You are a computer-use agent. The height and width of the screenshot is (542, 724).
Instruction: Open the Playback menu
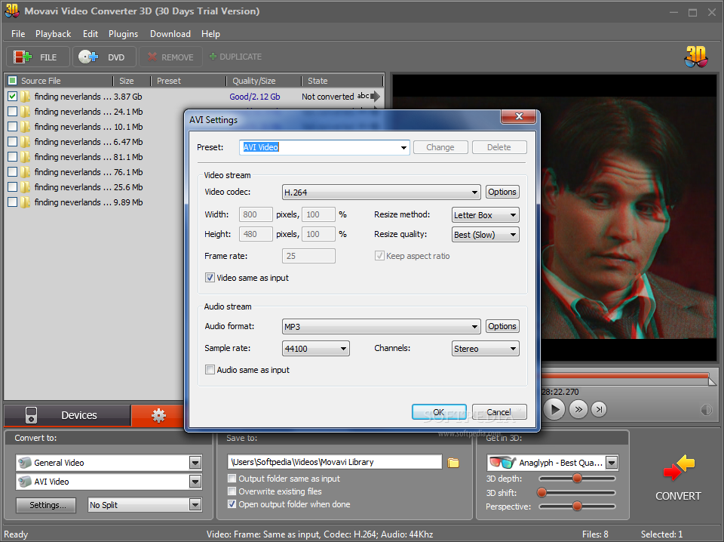click(53, 34)
